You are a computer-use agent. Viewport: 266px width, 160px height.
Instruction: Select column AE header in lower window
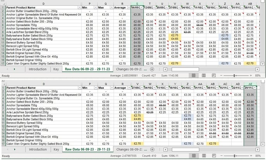click(x=251, y=84)
